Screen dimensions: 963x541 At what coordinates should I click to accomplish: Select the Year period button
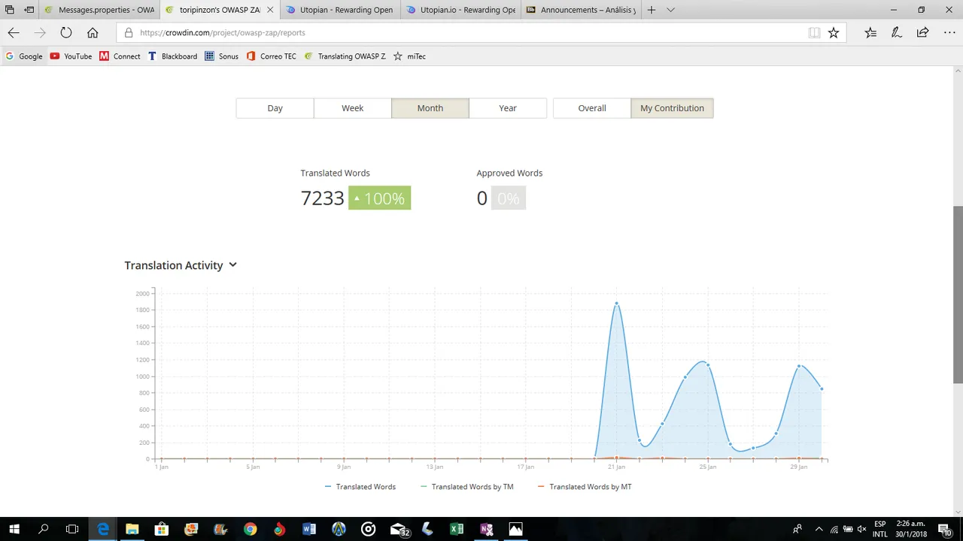[x=508, y=108]
